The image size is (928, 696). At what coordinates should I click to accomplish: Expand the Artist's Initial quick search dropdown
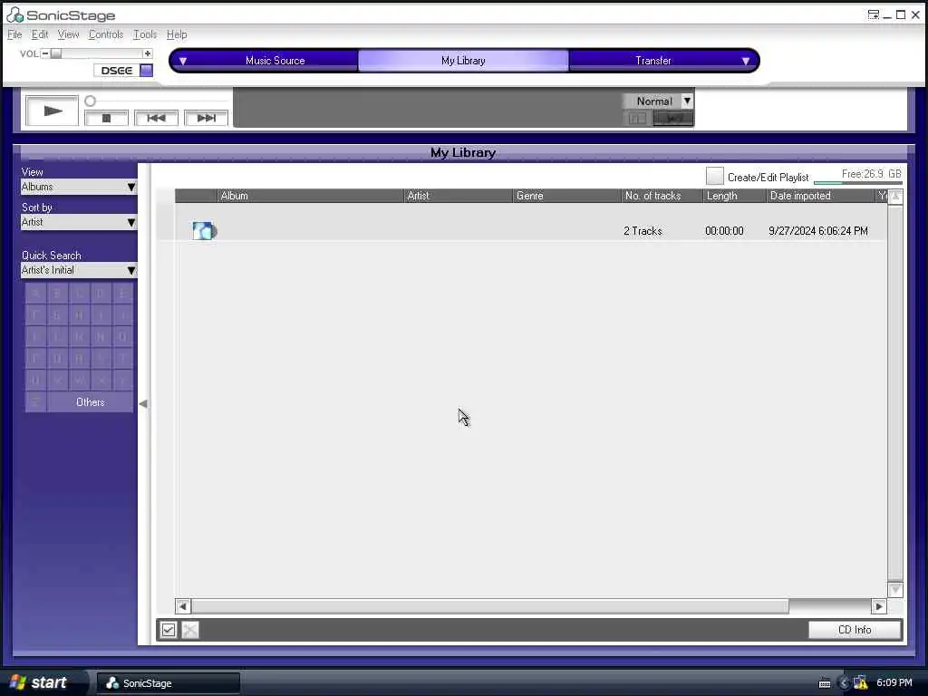tap(130, 270)
